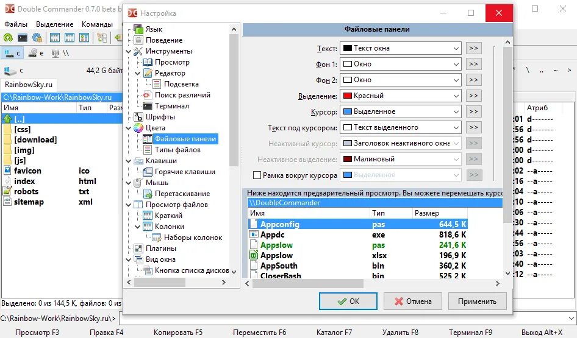Collapse the Колонки tree node

click(x=138, y=227)
